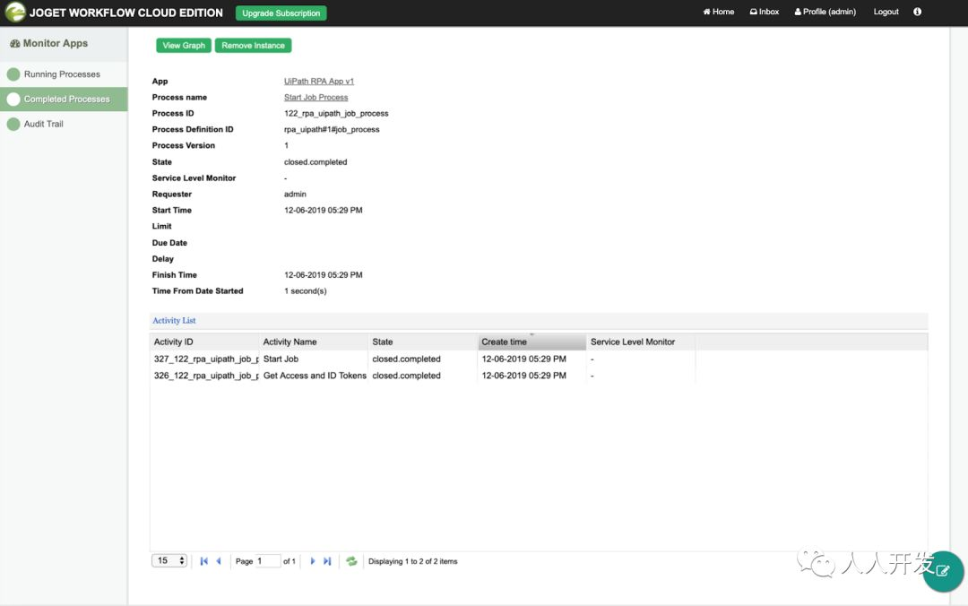
Task: Click the 1 second(s) duration value
Action: pyautogui.click(x=306, y=291)
